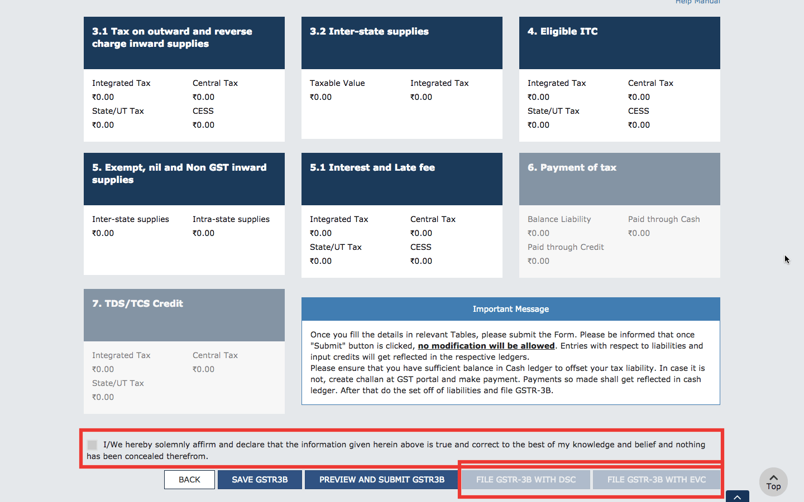The height and width of the screenshot is (502, 804).
Task: Open the Help Manual link
Action: coord(697,2)
